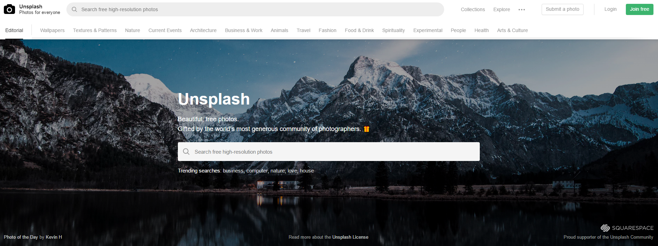
Task: Click the magnifier icon in hero search box
Action: [186, 152]
